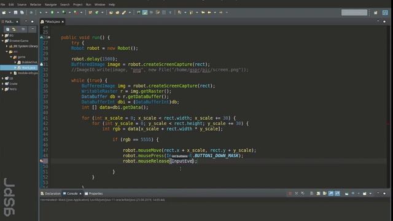Viewport: 393px width, 221px height.
Task: Clear the console with the clear icon
Action: 311,193
